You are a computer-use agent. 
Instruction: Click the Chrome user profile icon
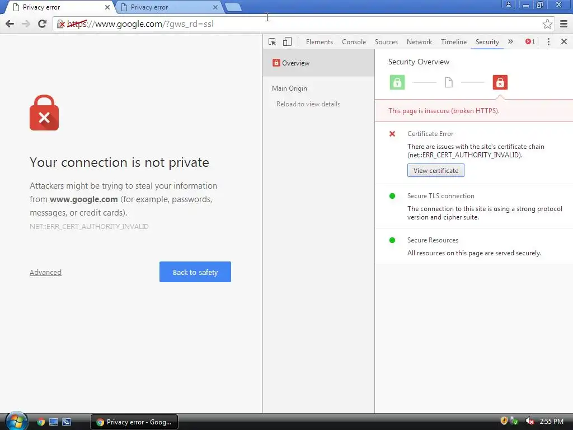[508, 4]
